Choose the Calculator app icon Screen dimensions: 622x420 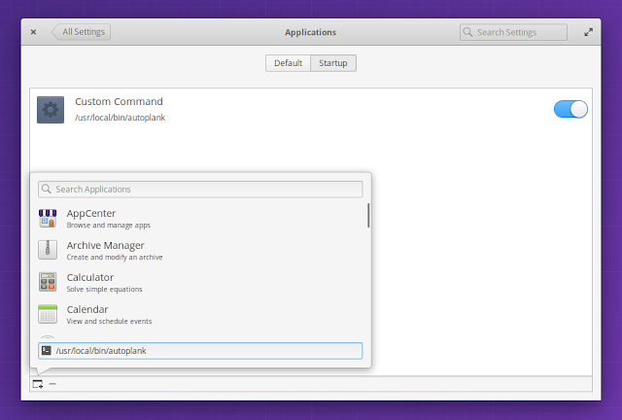48,282
